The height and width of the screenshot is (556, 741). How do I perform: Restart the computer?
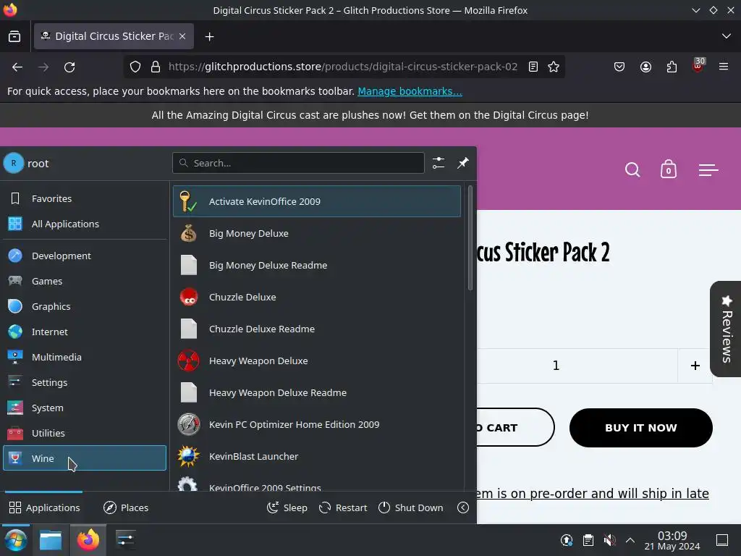tap(343, 507)
